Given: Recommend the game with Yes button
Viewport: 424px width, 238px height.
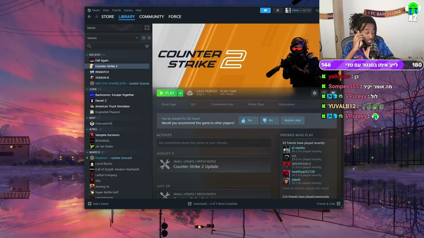Looking at the screenshot, I should 248,120.
